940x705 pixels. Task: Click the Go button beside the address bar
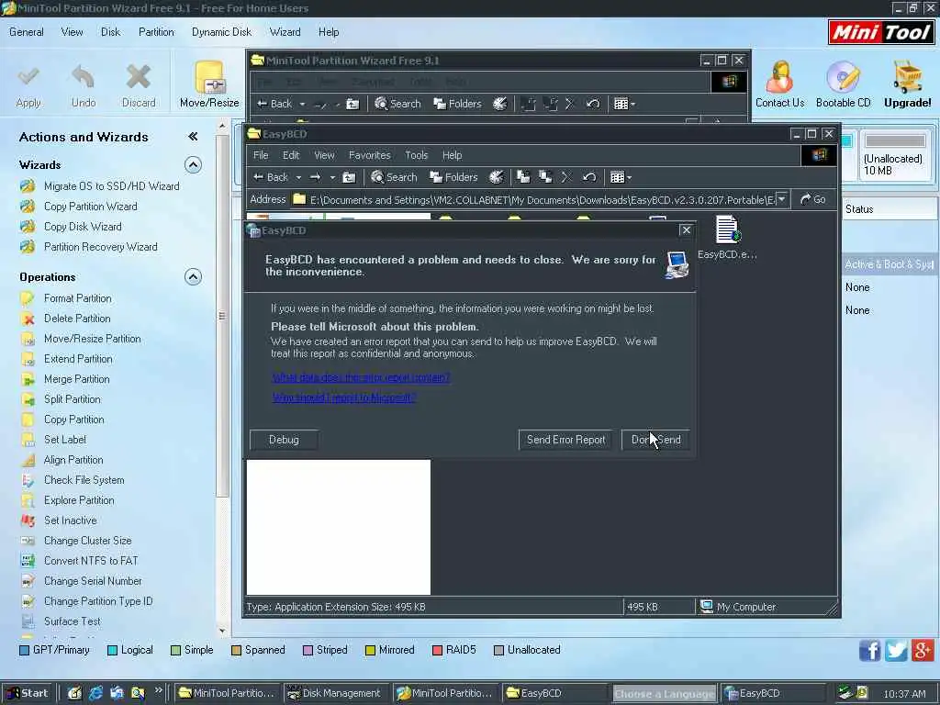point(813,199)
